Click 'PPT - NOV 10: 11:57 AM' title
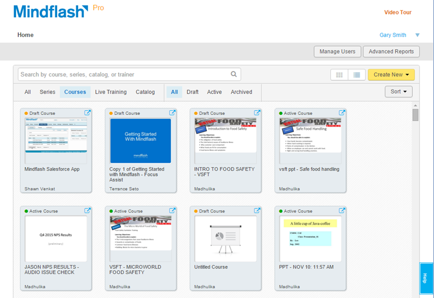This screenshot has width=434, height=298. (x=306, y=267)
